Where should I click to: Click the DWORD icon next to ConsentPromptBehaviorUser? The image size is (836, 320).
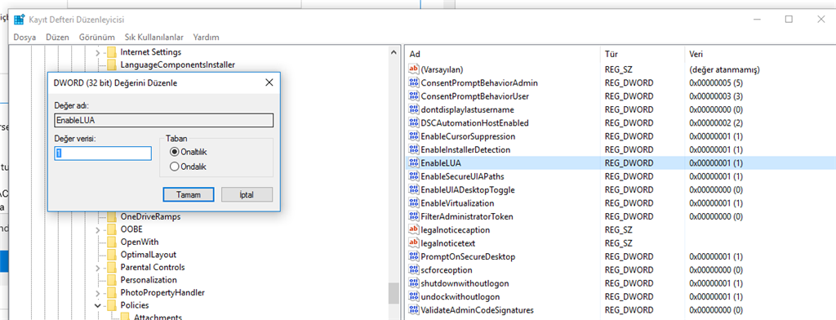click(x=414, y=96)
